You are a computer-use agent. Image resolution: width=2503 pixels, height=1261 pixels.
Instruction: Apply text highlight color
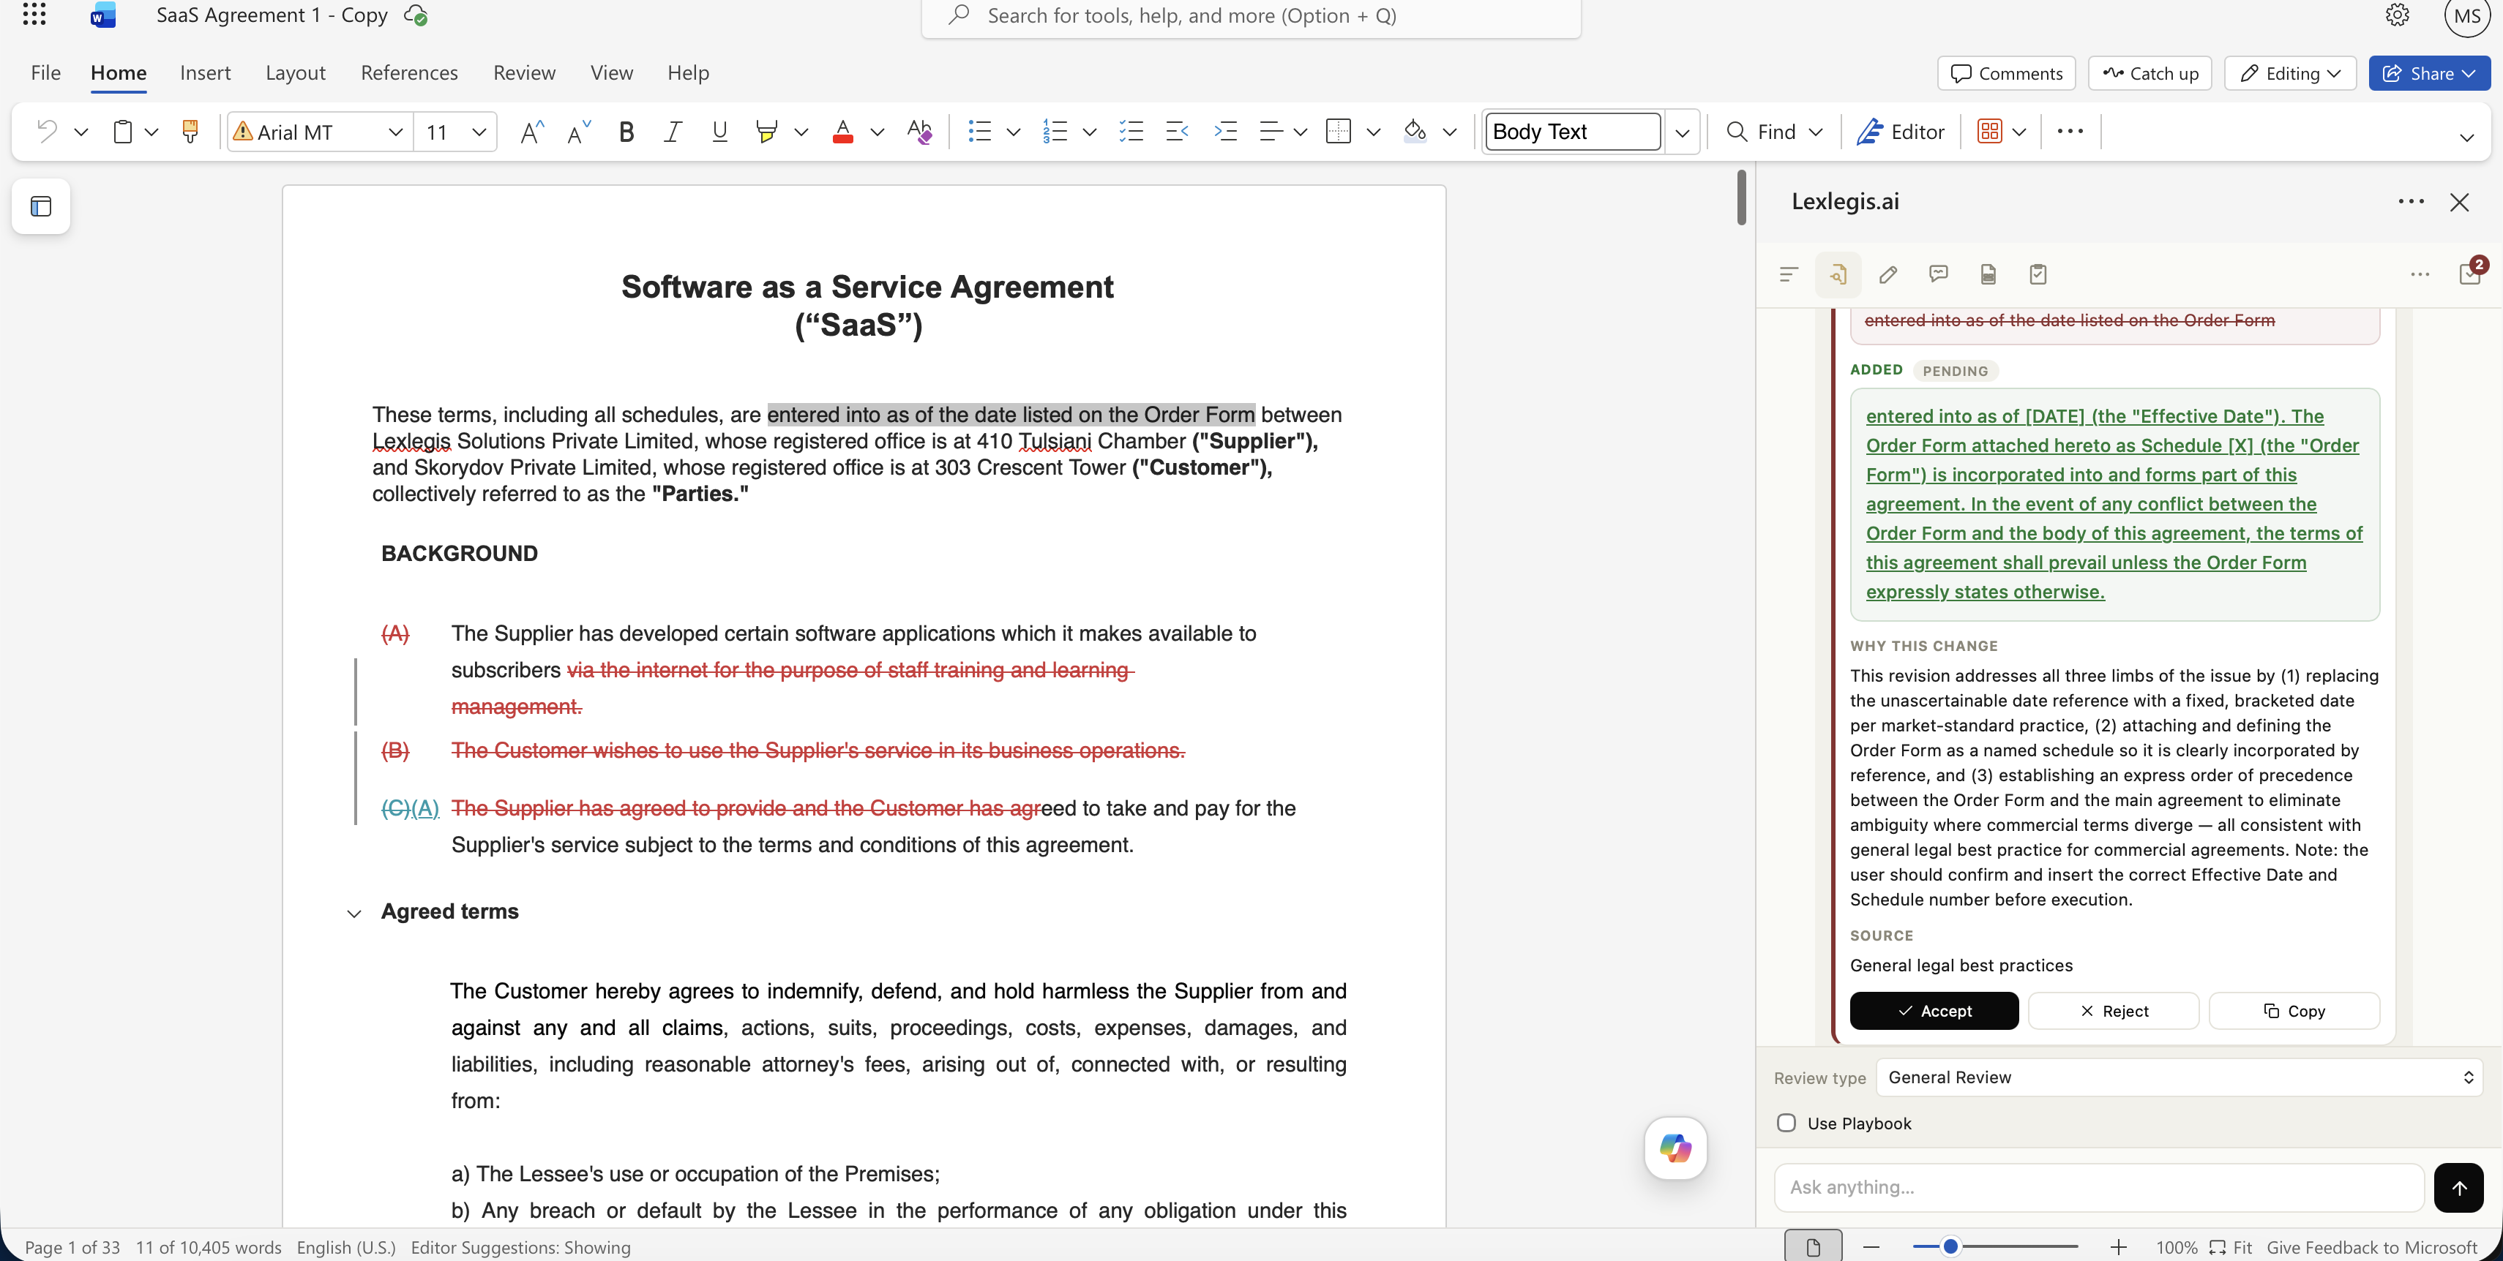pos(767,131)
